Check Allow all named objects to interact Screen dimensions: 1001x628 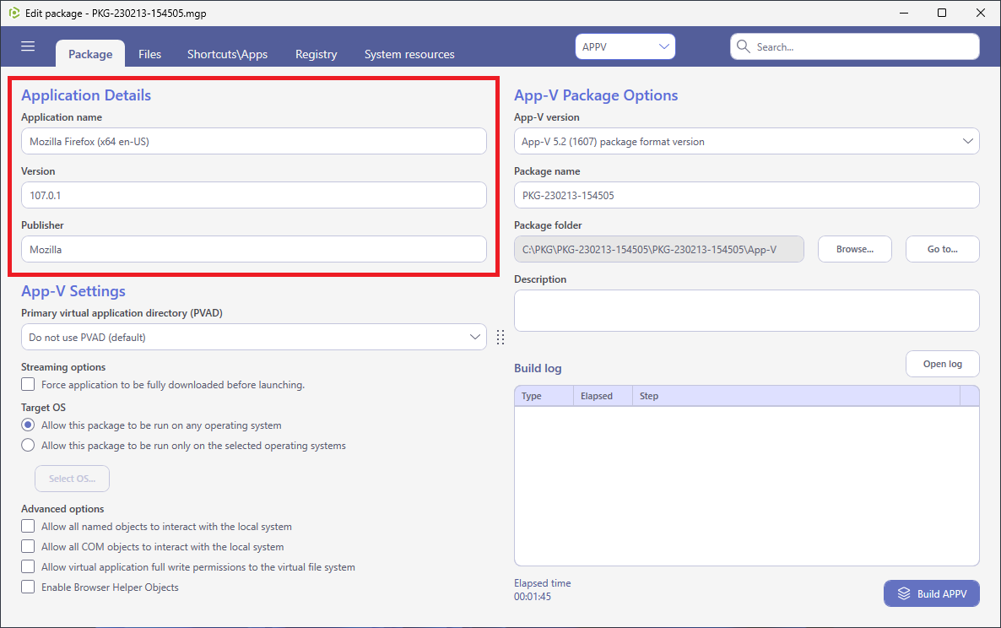tap(28, 527)
